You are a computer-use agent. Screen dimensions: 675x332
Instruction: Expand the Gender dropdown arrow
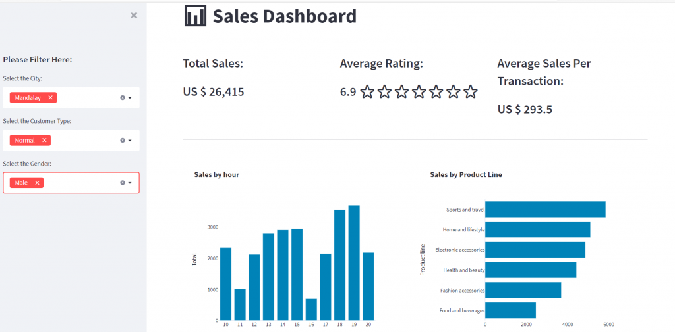tap(130, 183)
